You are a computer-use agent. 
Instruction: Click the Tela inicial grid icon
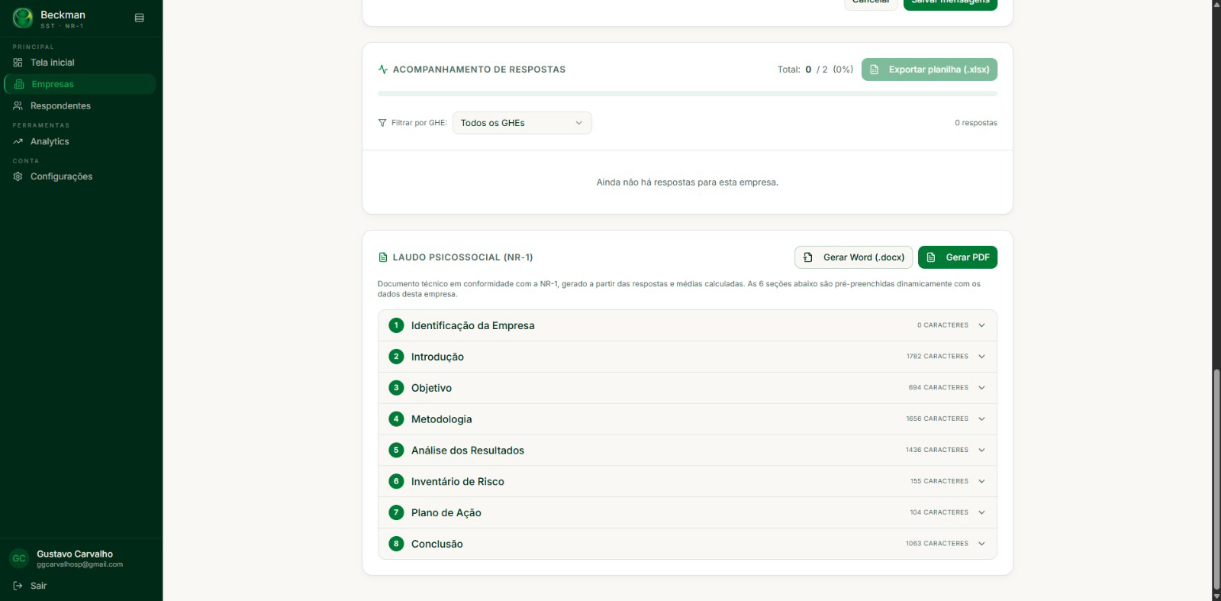point(18,63)
